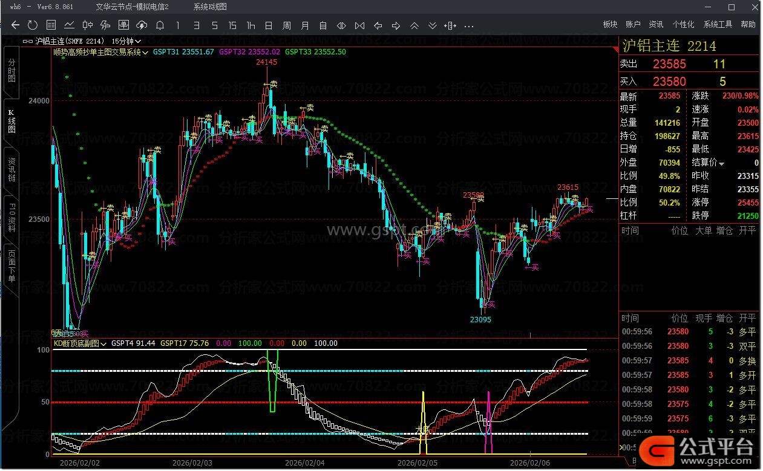Select the 日 daily period button
The height and width of the screenshot is (471, 763).
point(269,25)
